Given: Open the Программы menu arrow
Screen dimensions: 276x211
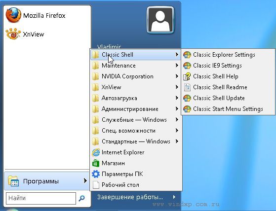Looking at the screenshot, I should pyautogui.click(x=85, y=181).
